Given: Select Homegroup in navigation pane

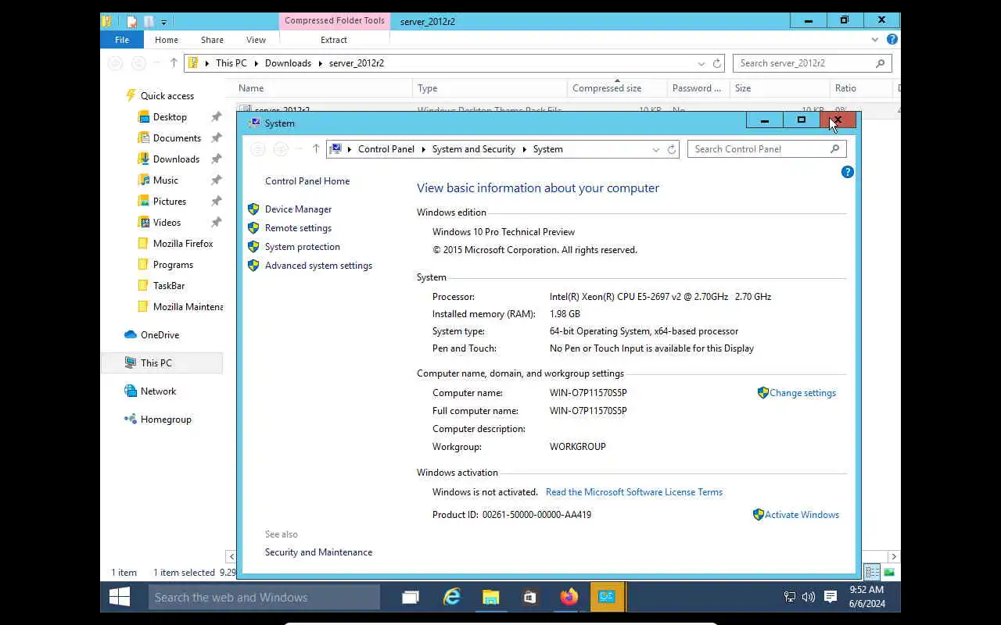Looking at the screenshot, I should [166, 420].
